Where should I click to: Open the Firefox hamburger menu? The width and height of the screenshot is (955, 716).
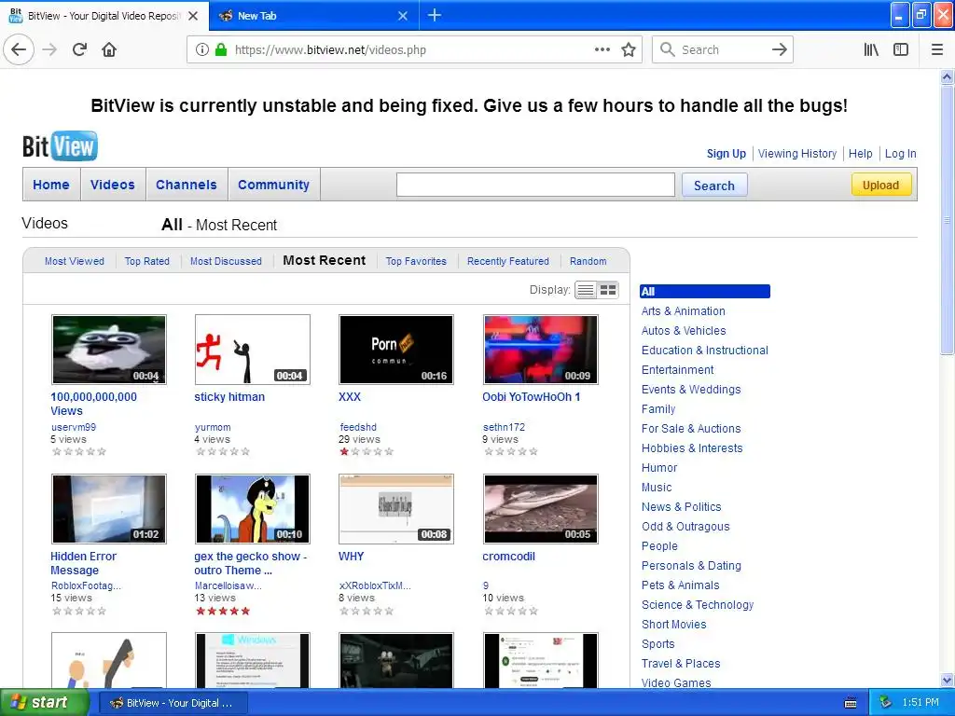click(x=936, y=49)
